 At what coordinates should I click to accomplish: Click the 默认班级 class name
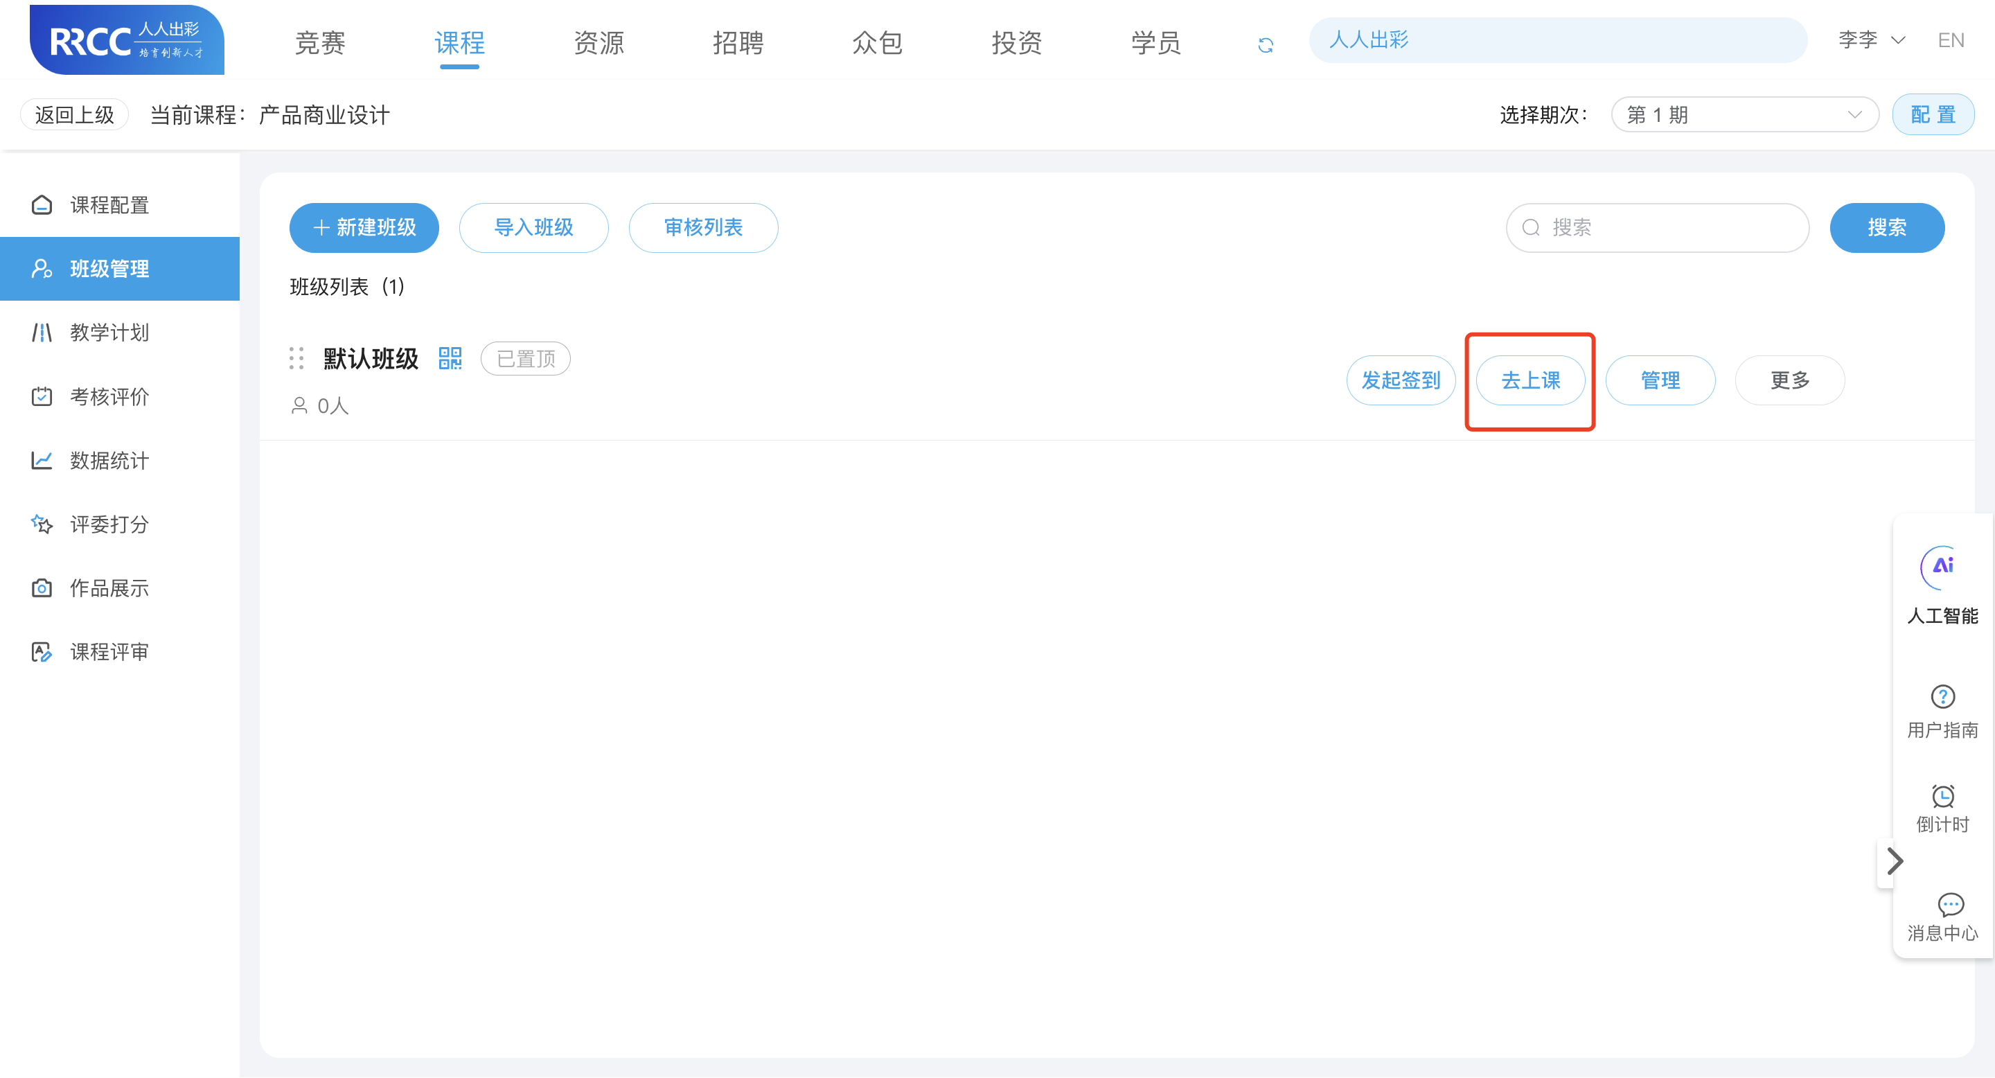pos(371,359)
